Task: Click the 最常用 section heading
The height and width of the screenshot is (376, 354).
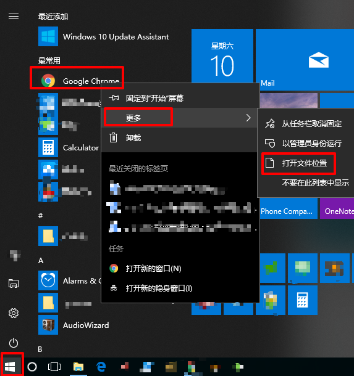Action: tap(49, 60)
